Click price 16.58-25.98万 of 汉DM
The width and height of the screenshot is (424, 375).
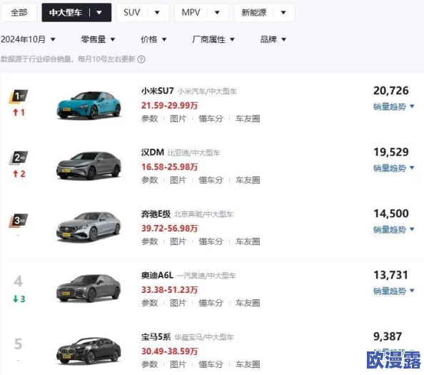[170, 166]
